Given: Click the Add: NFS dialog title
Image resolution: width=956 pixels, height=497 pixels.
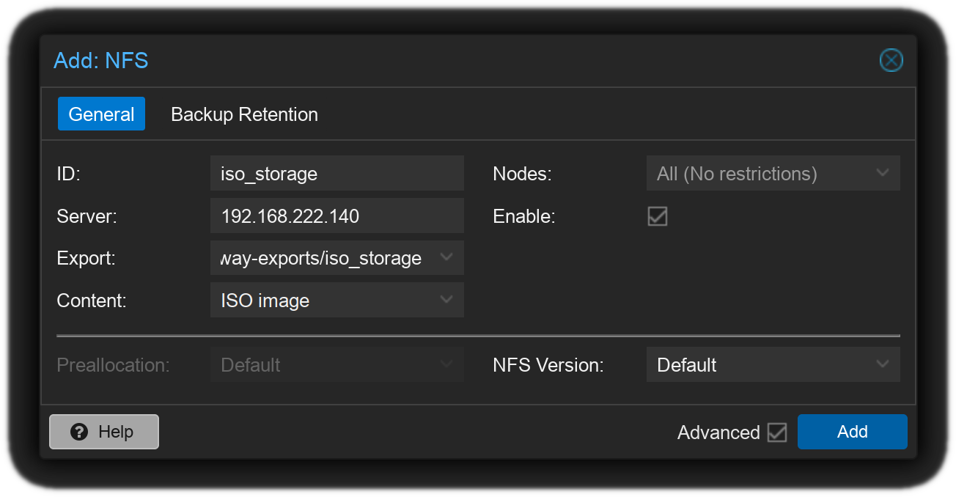Looking at the screenshot, I should click(101, 60).
